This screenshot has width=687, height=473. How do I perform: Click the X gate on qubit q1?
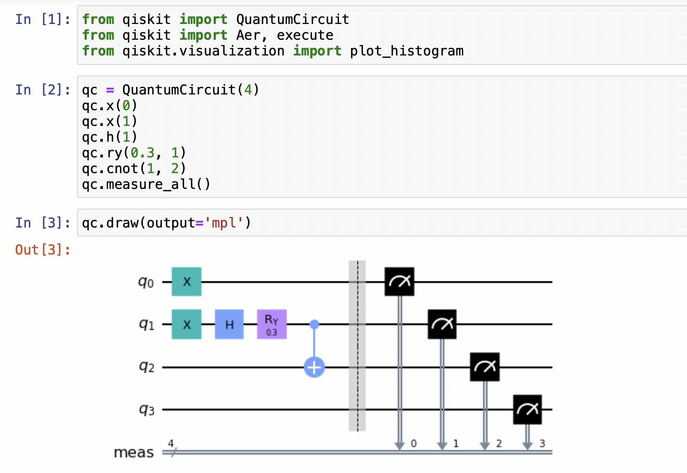point(186,324)
